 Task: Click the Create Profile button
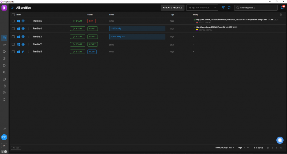point(172,8)
